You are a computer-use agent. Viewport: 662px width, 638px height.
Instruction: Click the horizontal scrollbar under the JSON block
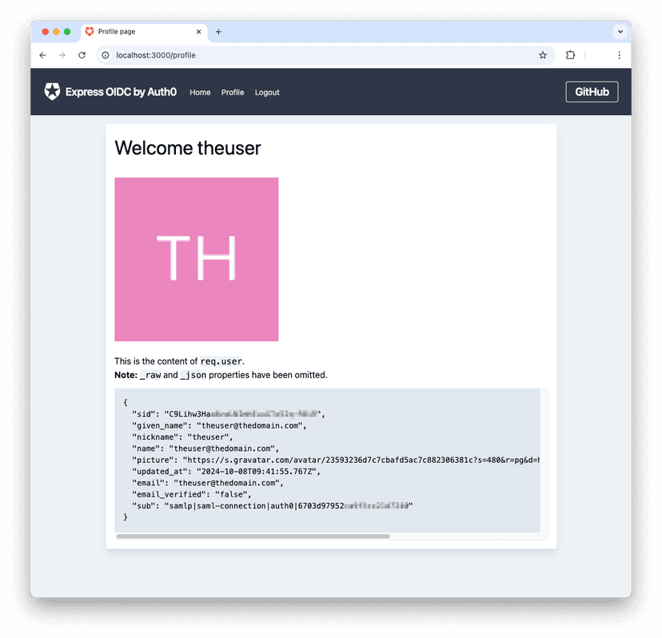click(253, 536)
